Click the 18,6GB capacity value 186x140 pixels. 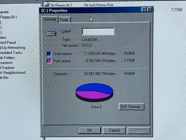[x=129, y=73]
